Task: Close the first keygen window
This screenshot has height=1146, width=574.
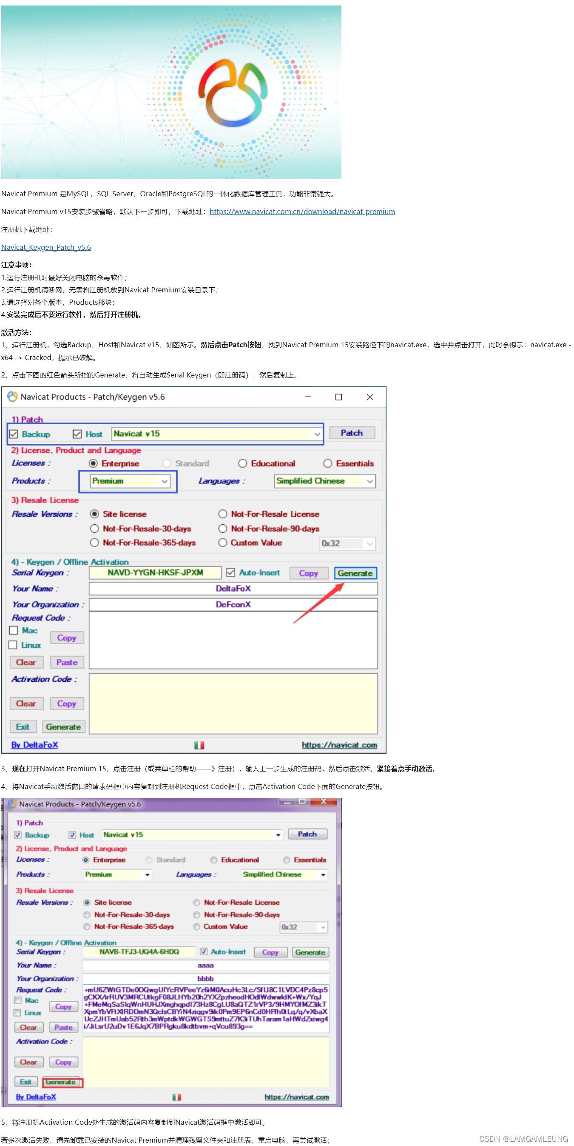Action: pyautogui.click(x=370, y=397)
